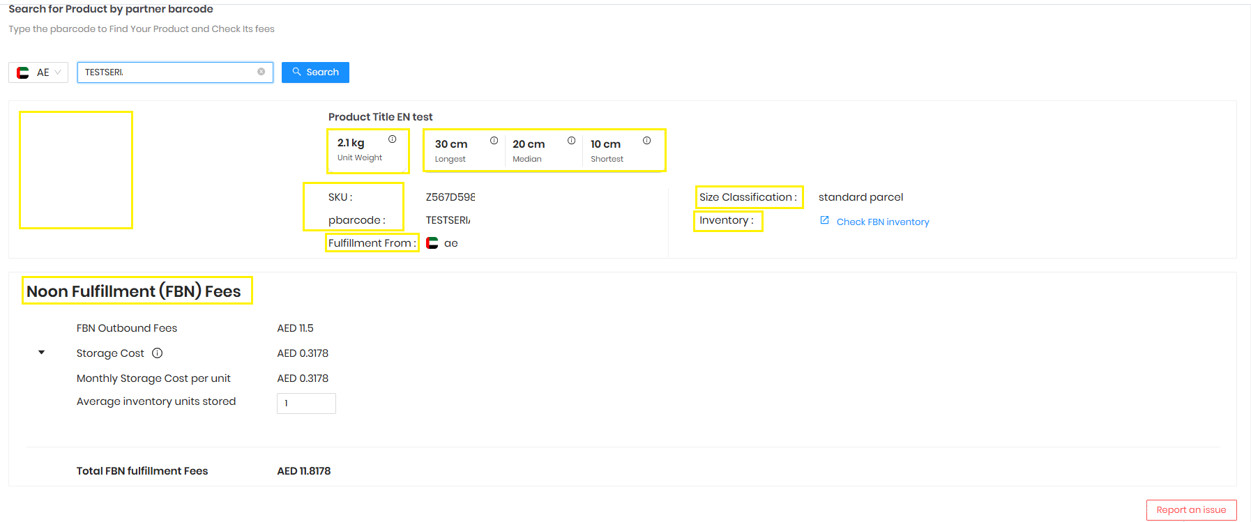Click the Monthly Storage Cost per unit amount
Image resolution: width=1251 pixels, height=522 pixels.
tap(303, 378)
